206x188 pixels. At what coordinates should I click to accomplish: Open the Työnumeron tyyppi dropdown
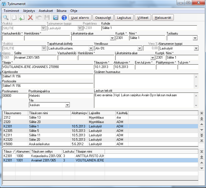click(80, 28)
